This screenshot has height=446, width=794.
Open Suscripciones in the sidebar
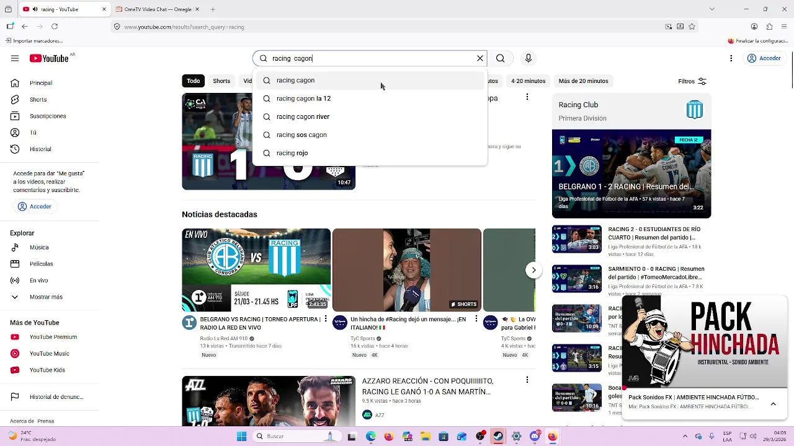click(48, 116)
